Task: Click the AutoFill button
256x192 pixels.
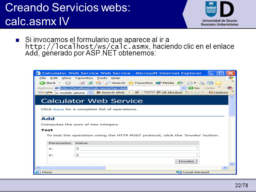Action: 195,93
